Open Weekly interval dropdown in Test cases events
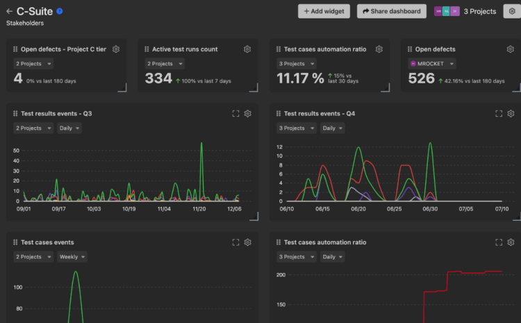521x323 pixels. 72,256
